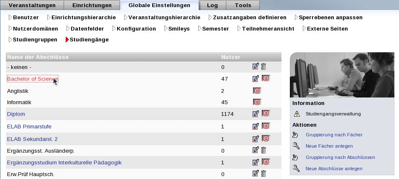Click the edit icon for Diplom
The width and height of the screenshot is (399, 179).
(256, 114)
